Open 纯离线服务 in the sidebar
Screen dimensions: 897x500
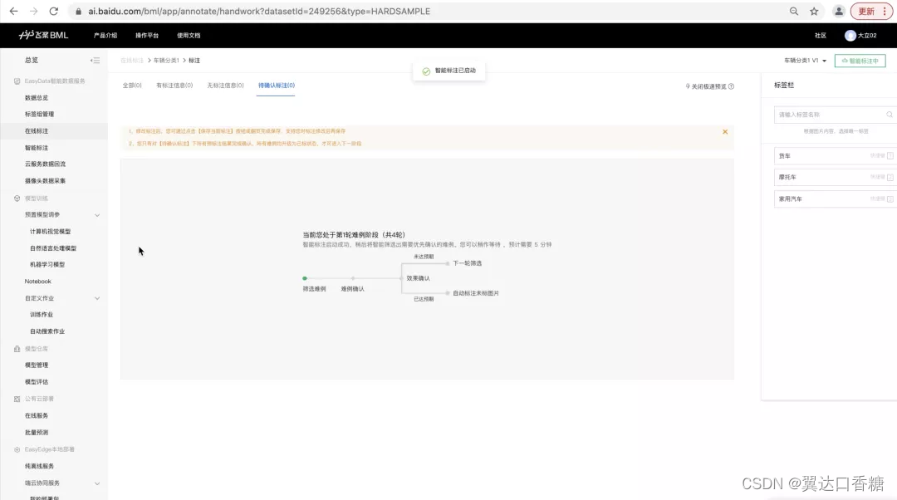40,466
